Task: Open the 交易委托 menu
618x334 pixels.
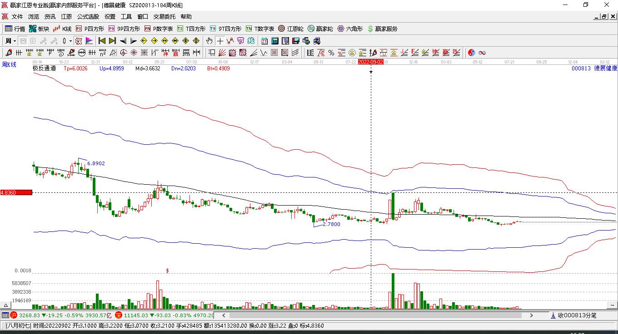Action: pos(164,17)
